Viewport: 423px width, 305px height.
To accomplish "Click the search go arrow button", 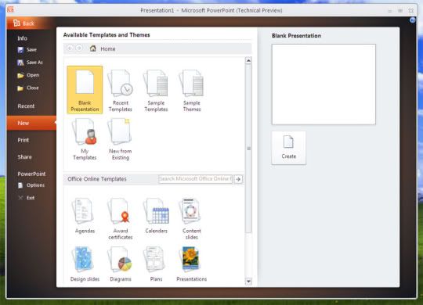I will 238,179.
